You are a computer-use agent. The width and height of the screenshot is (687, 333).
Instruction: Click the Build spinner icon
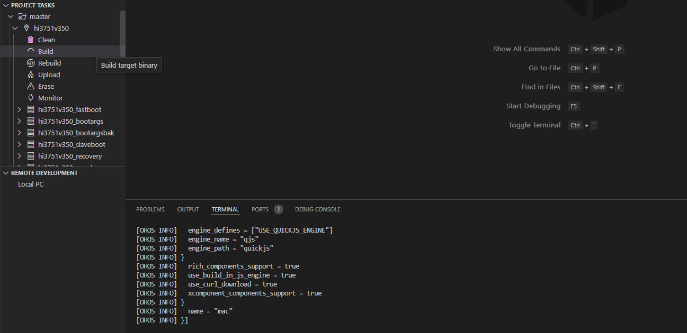tap(31, 51)
